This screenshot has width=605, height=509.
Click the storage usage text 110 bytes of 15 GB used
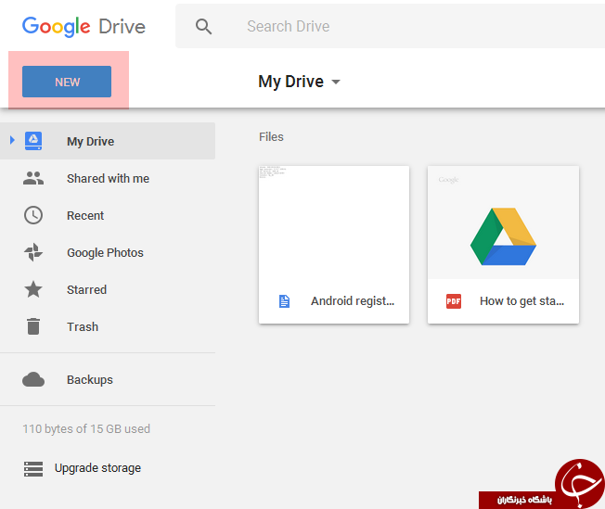(x=86, y=428)
